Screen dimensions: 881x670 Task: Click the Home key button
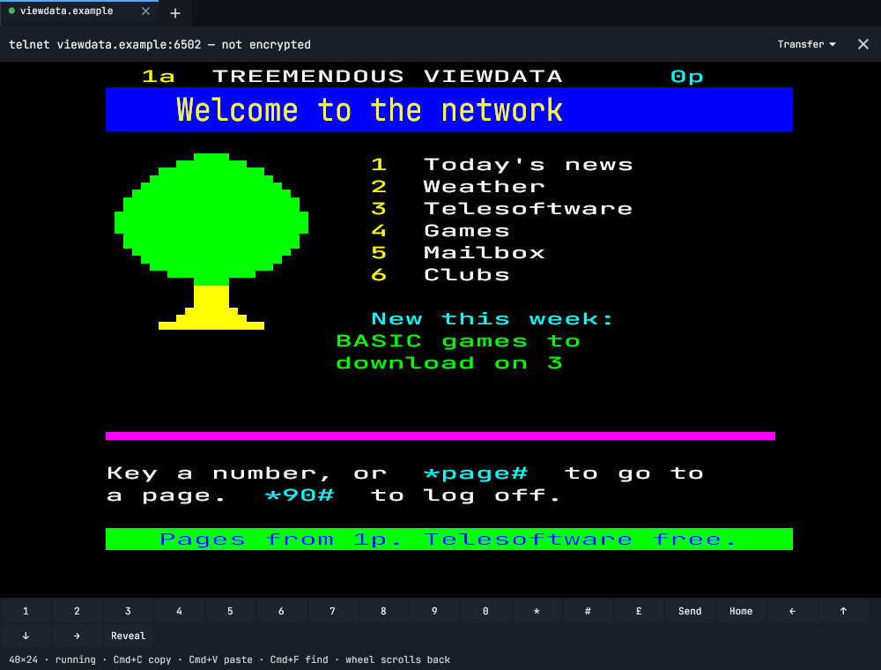tap(741, 611)
